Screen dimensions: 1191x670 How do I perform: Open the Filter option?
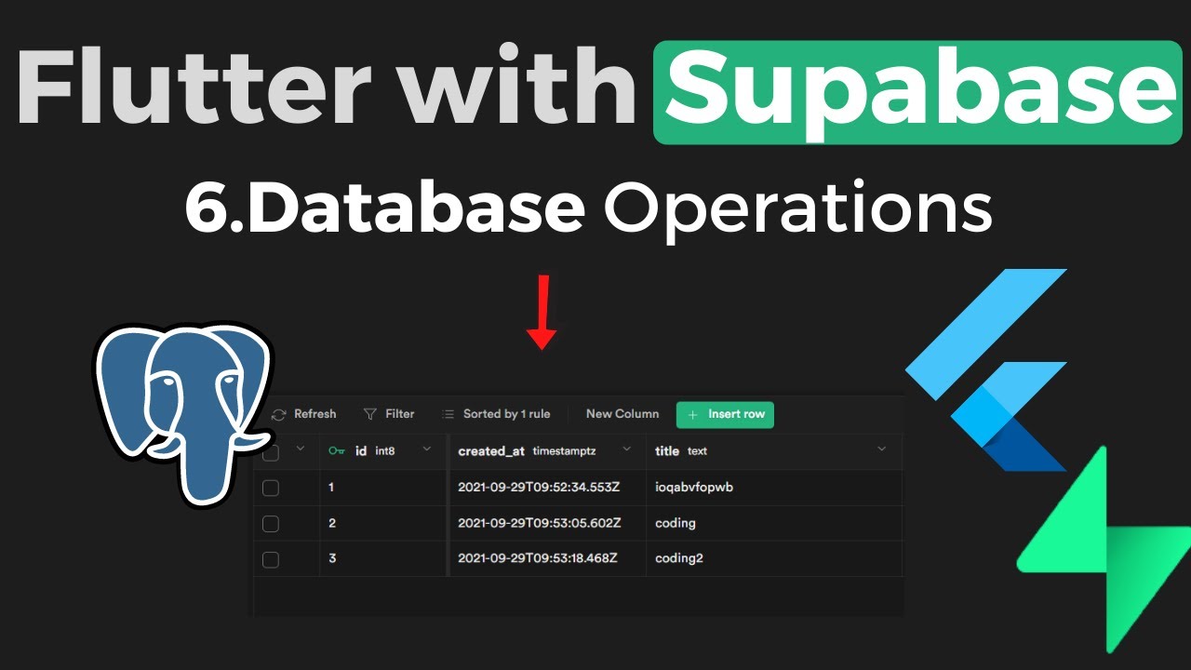[x=389, y=414]
